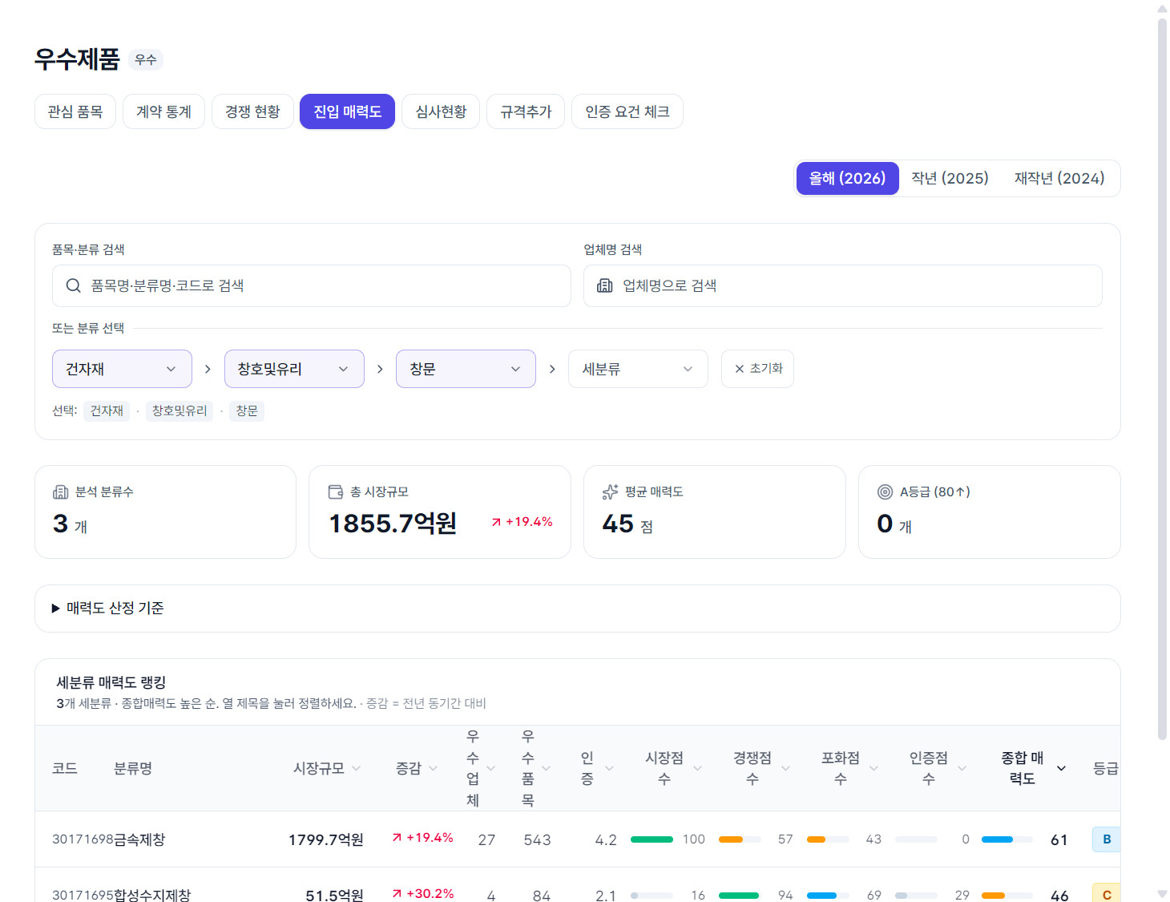Open the 세분류 dropdown
The image size is (1170, 902).
click(638, 369)
